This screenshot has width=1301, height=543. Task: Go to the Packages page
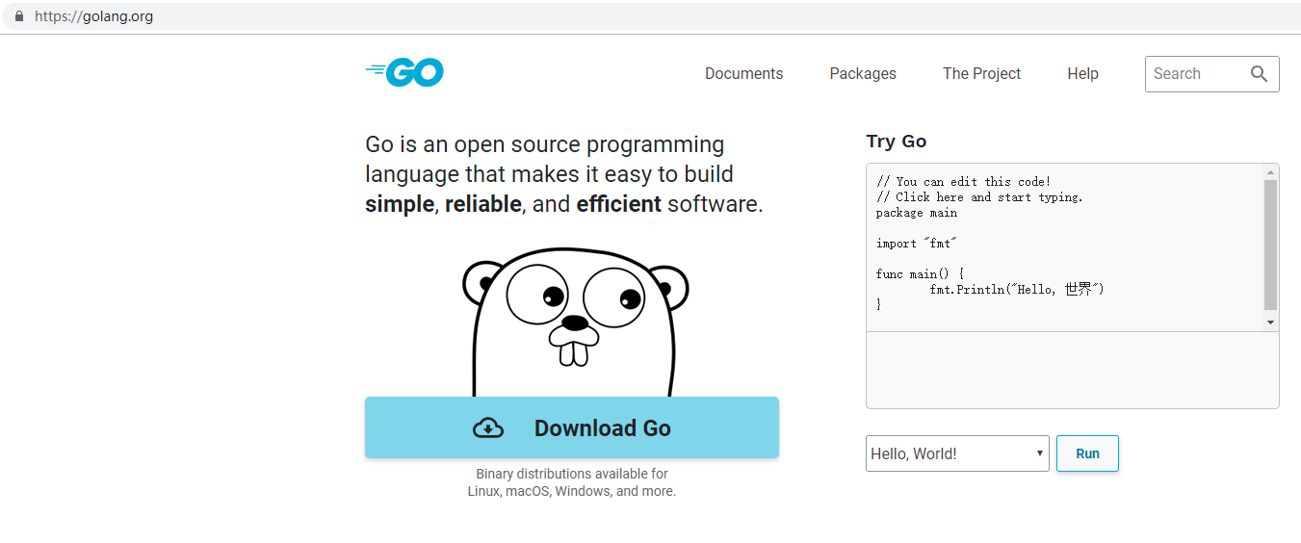(x=862, y=74)
